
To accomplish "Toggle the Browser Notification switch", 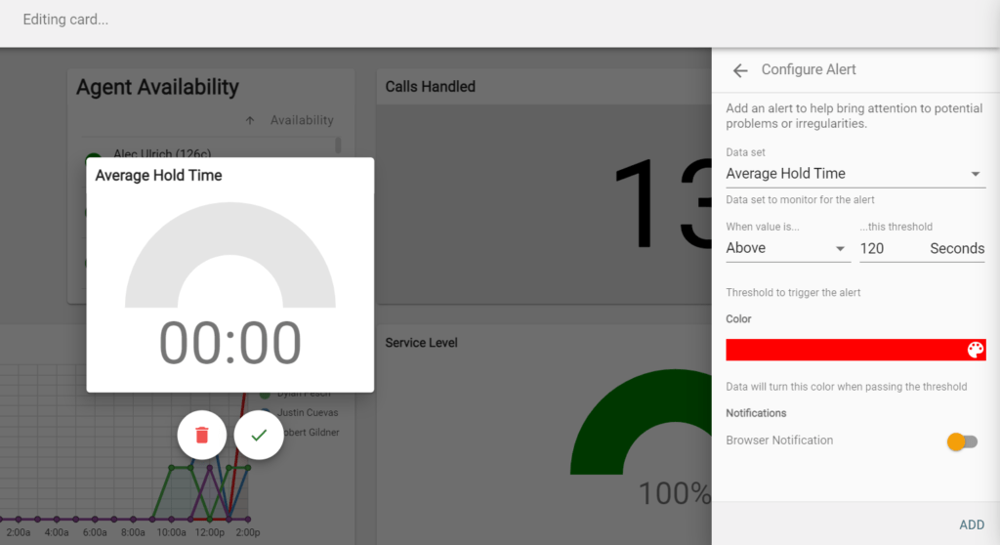I will [x=962, y=441].
